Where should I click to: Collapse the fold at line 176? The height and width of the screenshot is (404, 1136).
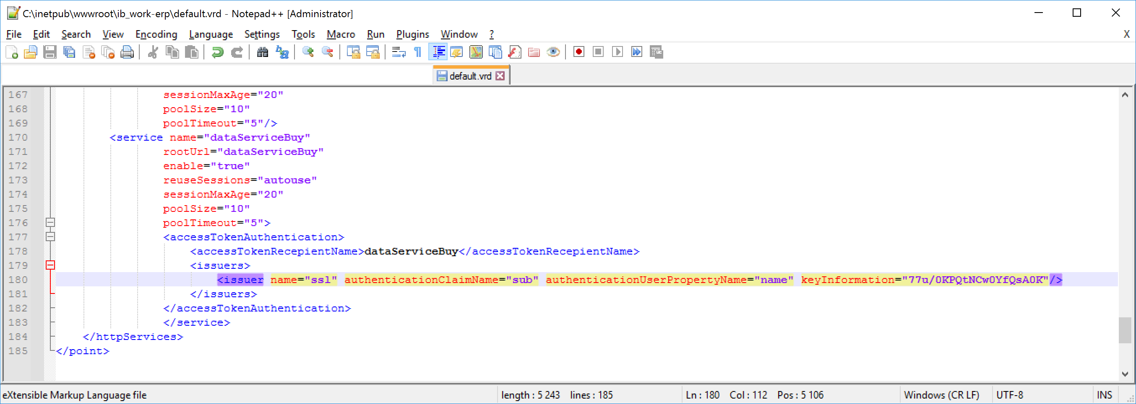click(50, 223)
